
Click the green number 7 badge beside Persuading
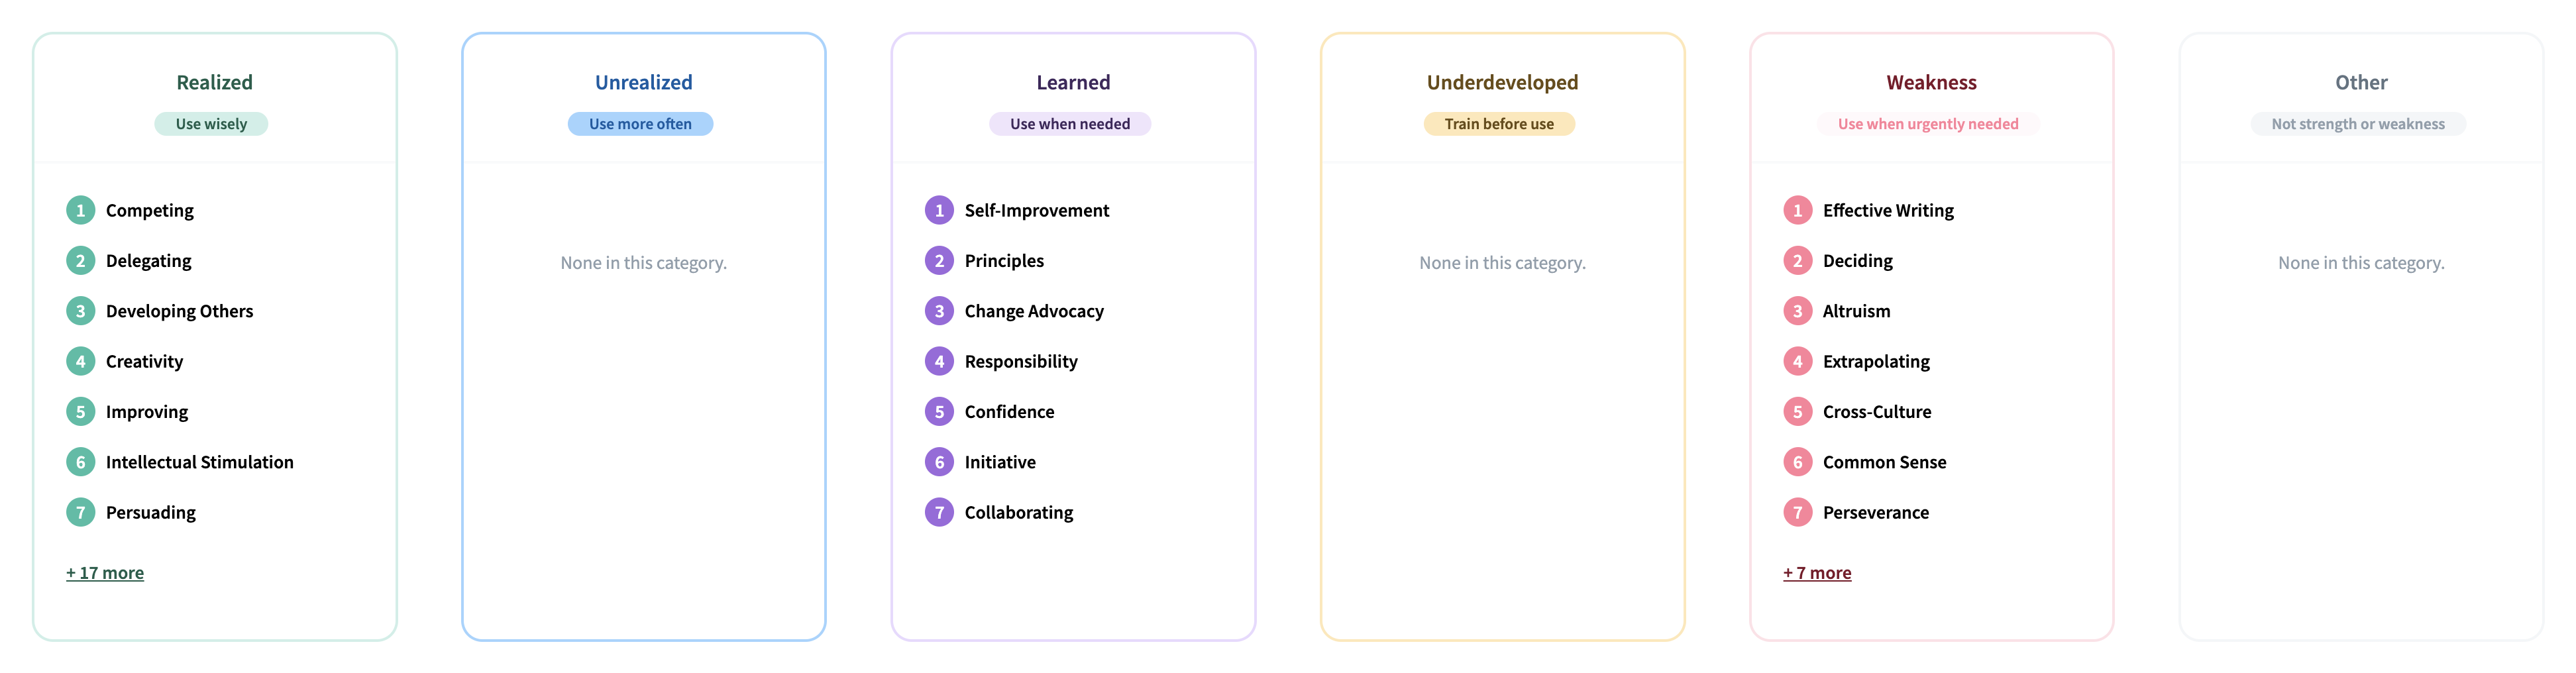[x=81, y=512]
